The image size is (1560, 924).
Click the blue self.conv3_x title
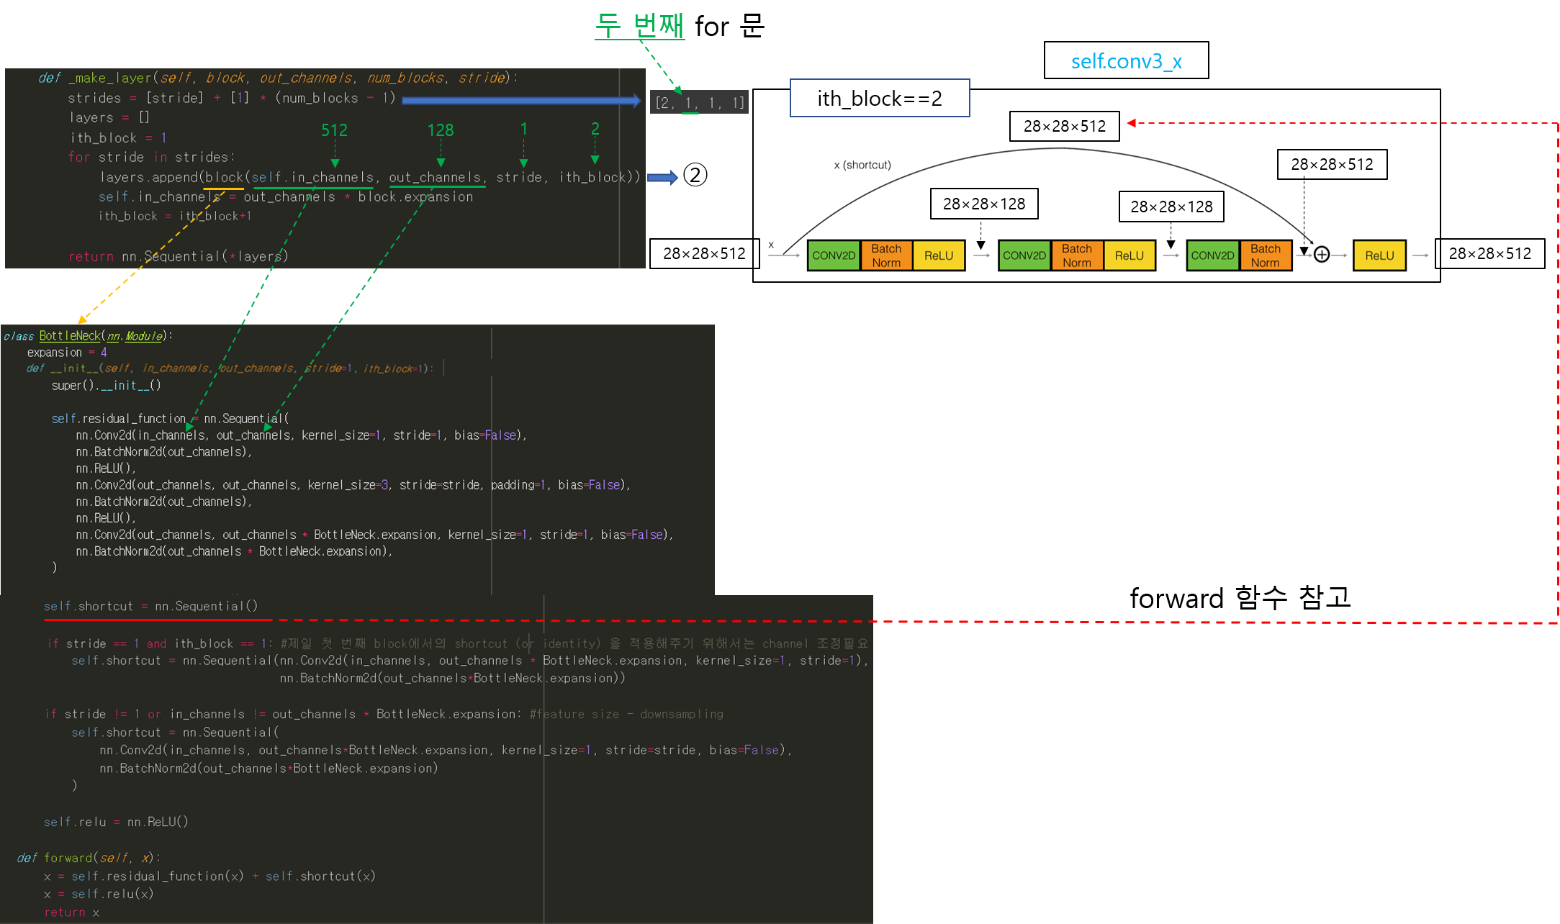click(1126, 61)
